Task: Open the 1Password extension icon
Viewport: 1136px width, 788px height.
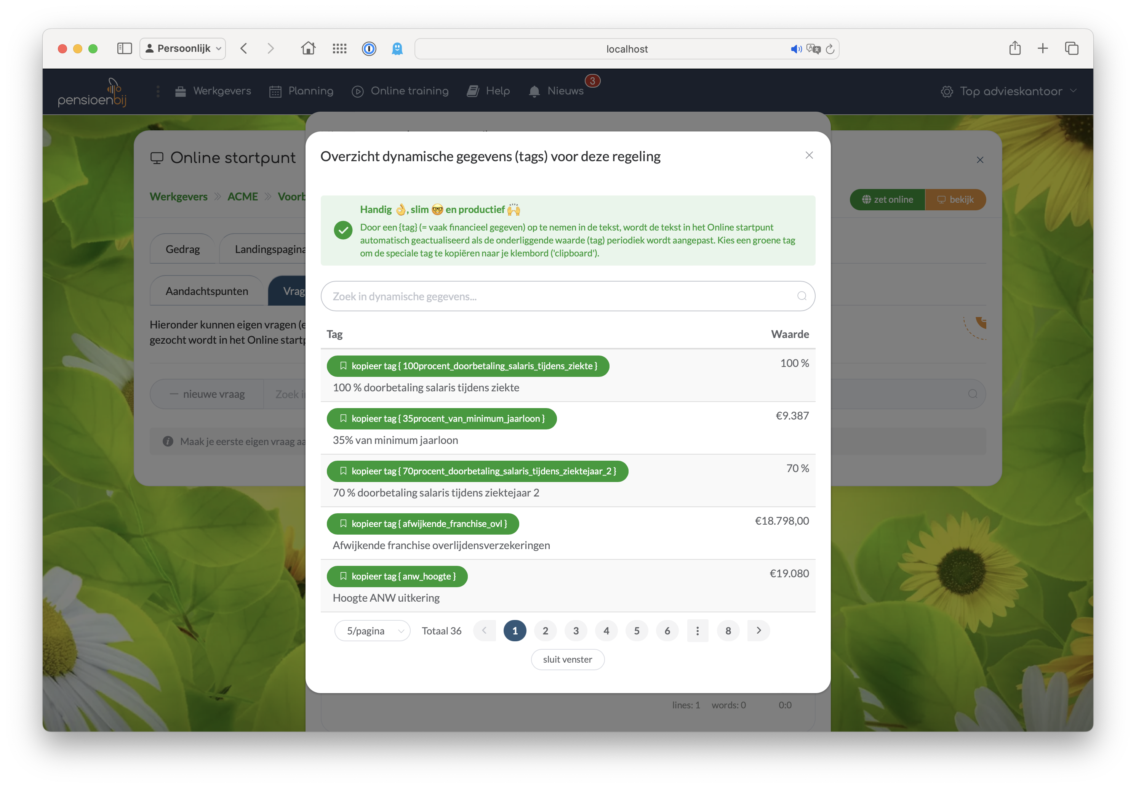Action: (369, 48)
